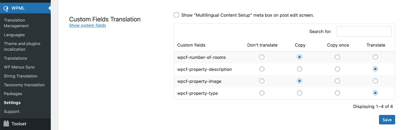Open String Translation page
The image size is (405, 130).
21,76
